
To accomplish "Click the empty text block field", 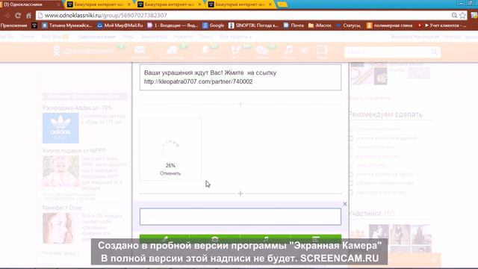I will click(240, 217).
